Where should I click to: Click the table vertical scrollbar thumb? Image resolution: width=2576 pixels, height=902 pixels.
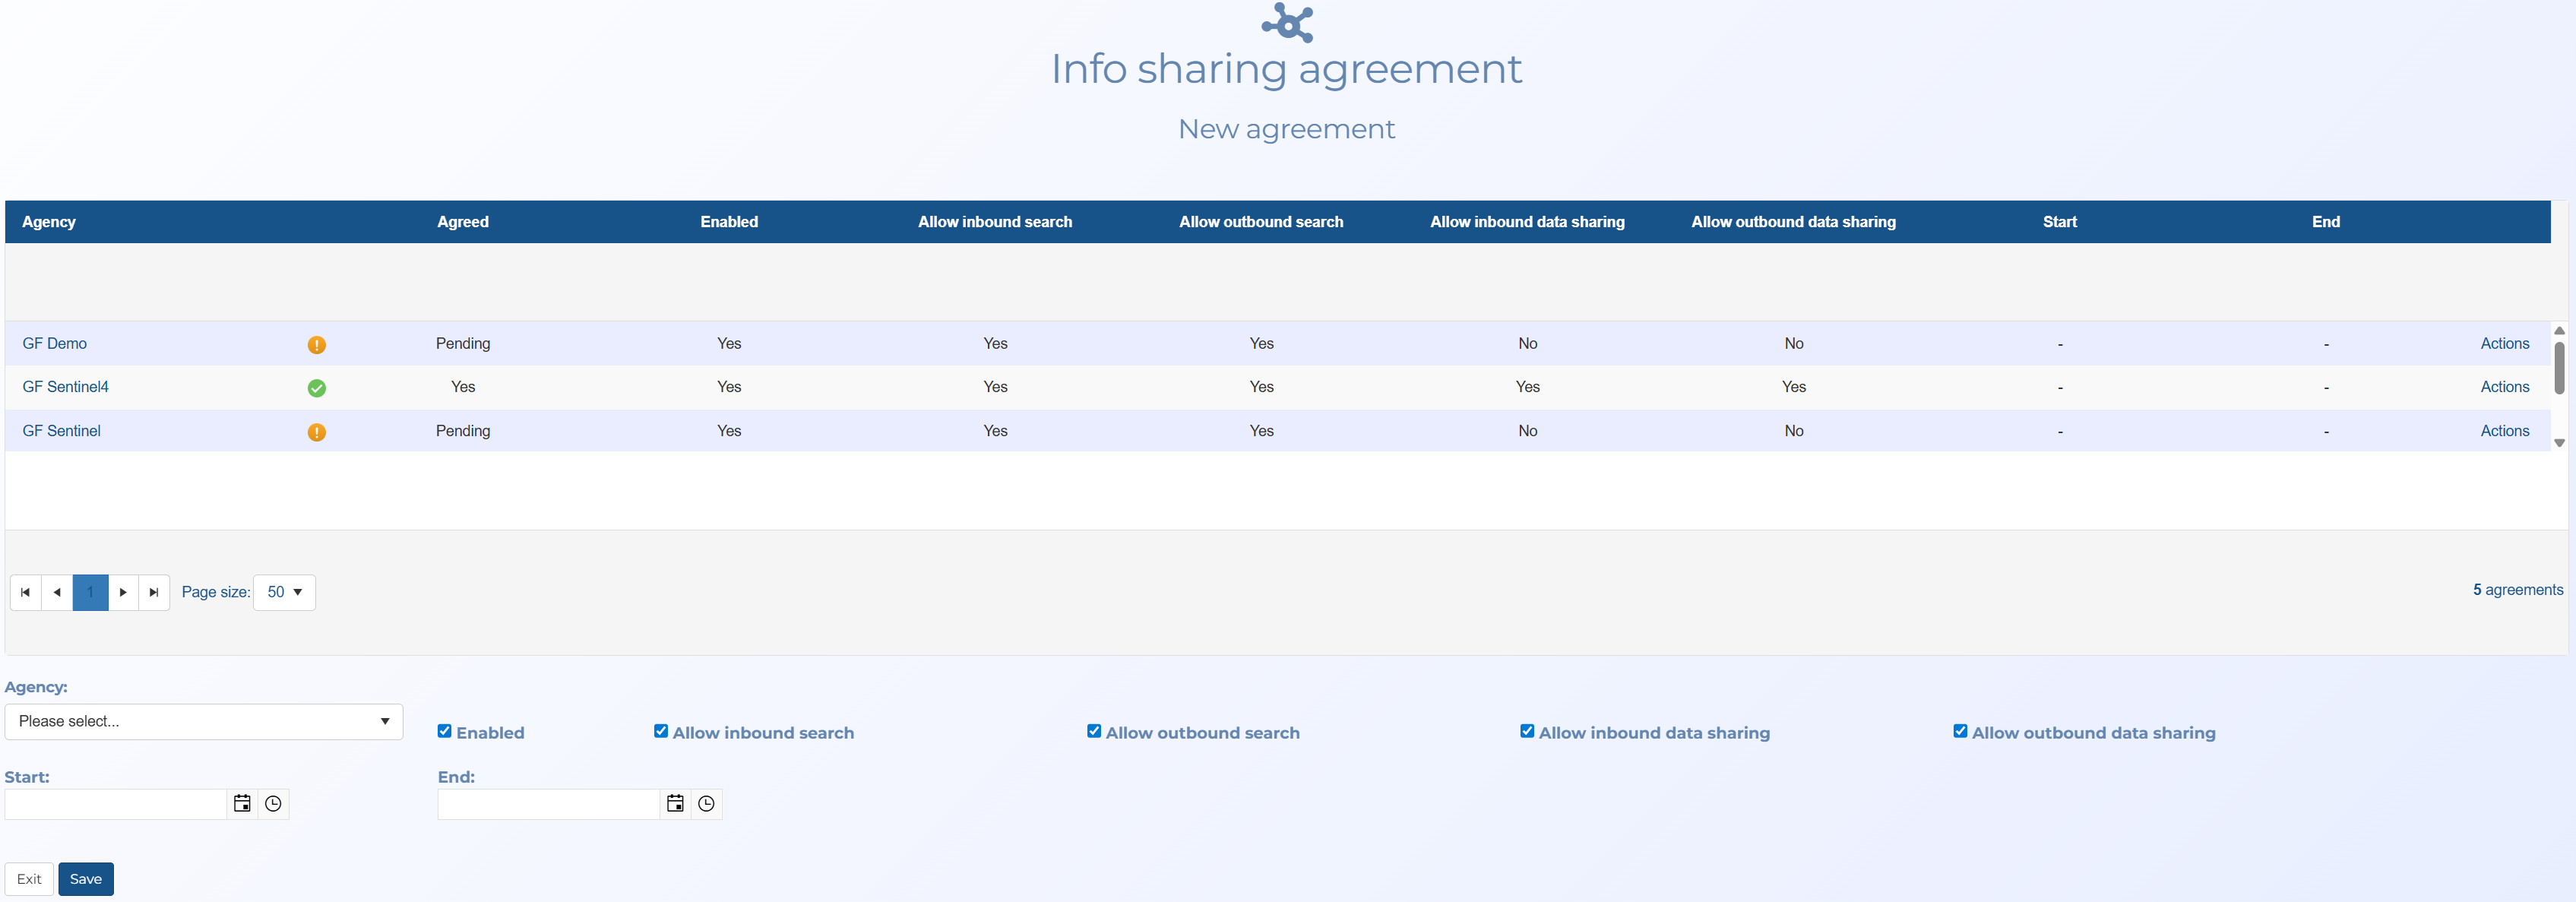2559,367
